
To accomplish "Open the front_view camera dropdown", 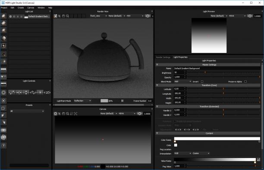I will (98, 16).
